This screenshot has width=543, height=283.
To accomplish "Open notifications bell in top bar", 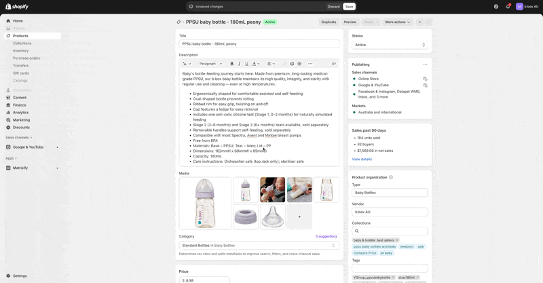I will pyautogui.click(x=508, y=7).
